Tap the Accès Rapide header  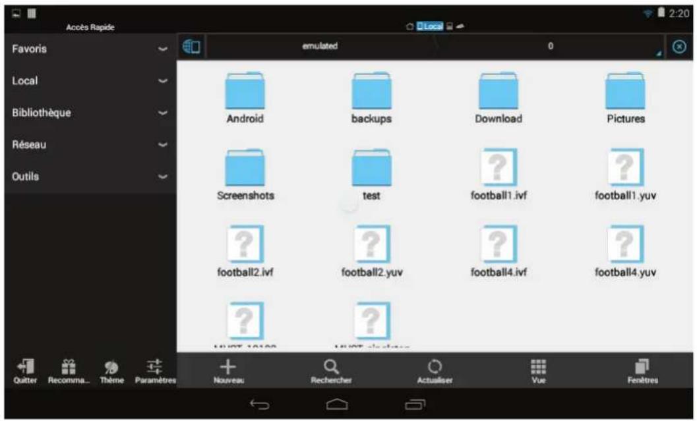pyautogui.click(x=90, y=27)
